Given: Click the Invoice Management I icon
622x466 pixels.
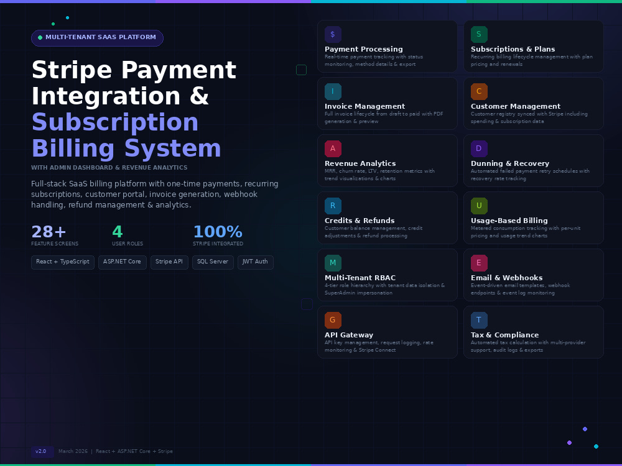Looking at the screenshot, I should (333, 91).
